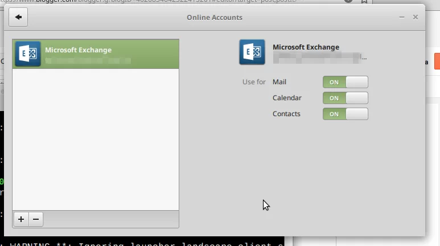Click the Online Accounts window title

click(x=215, y=18)
